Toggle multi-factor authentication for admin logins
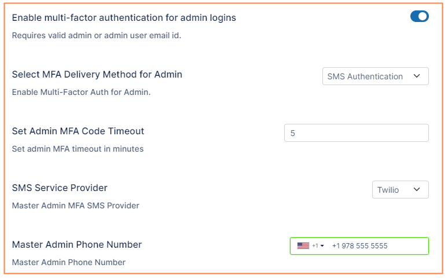The image size is (448, 279). tap(420, 16)
